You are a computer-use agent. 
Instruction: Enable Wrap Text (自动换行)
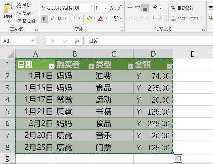pos(182,8)
